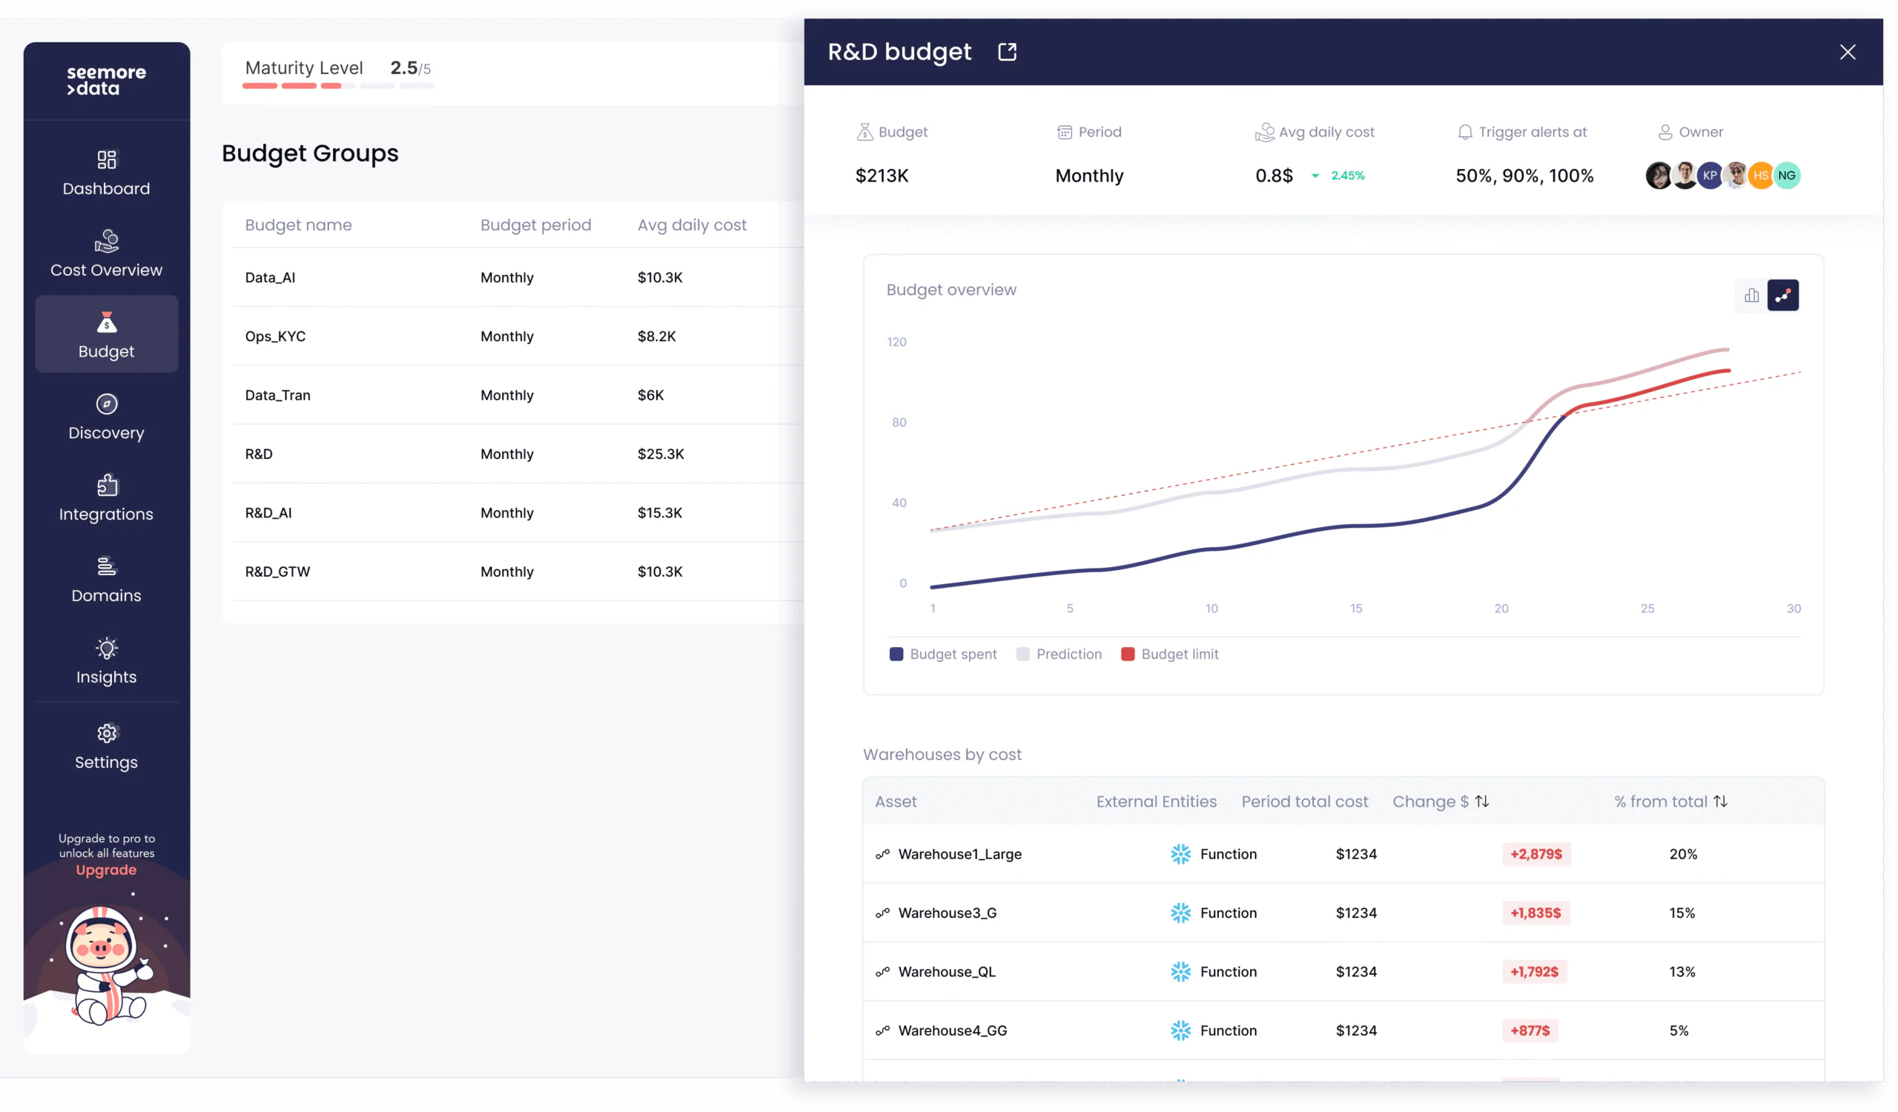The image size is (1898, 1112).
Task: Click the Dashboard sidebar icon
Action: (x=106, y=159)
